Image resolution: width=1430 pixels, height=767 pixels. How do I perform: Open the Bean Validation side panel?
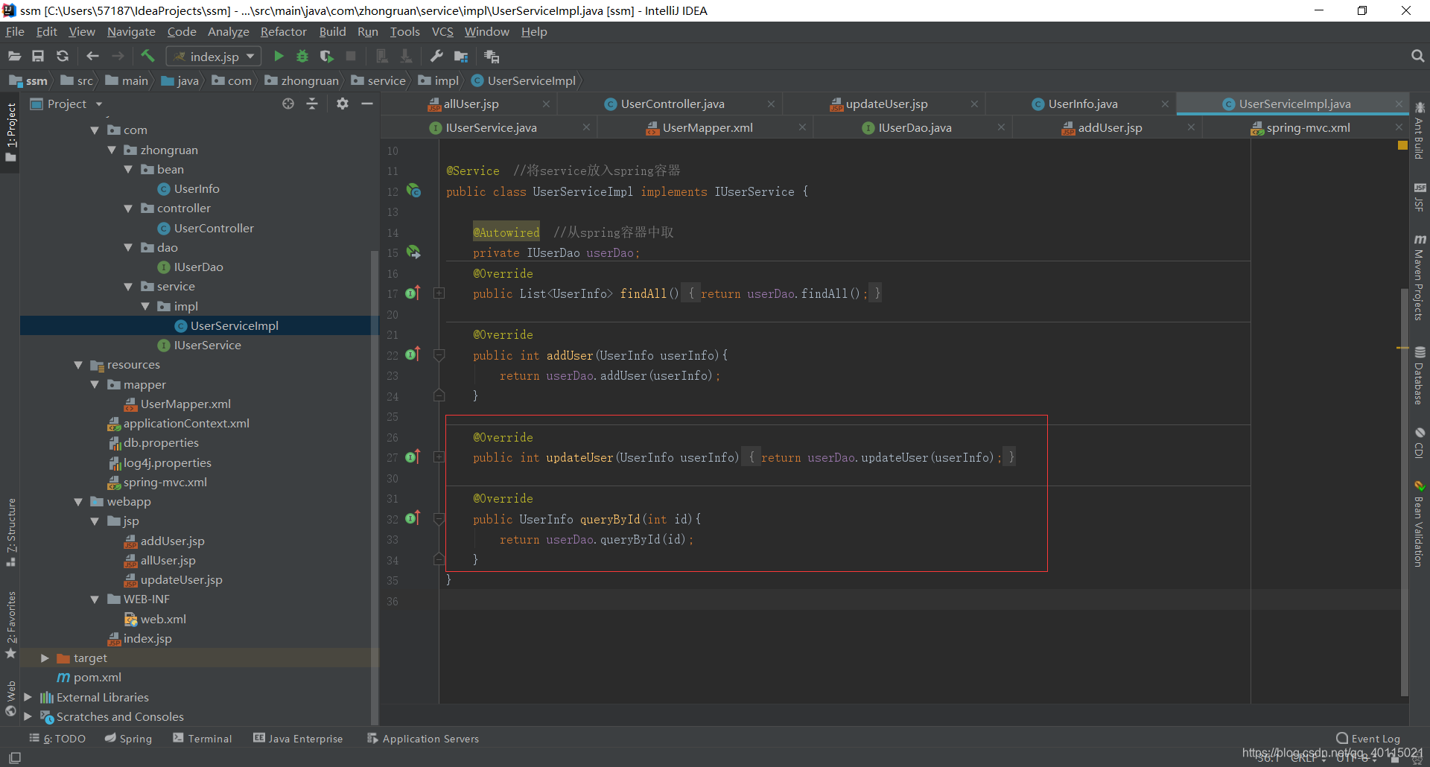pyautogui.click(x=1420, y=525)
